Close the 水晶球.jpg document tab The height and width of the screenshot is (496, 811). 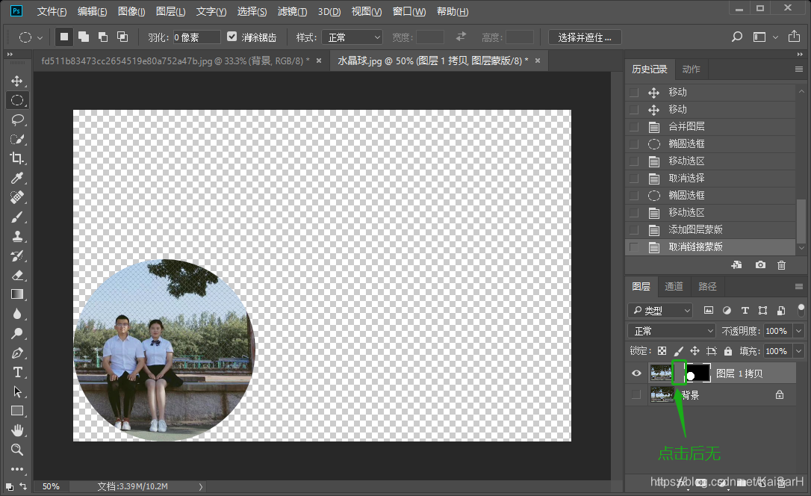tap(538, 61)
